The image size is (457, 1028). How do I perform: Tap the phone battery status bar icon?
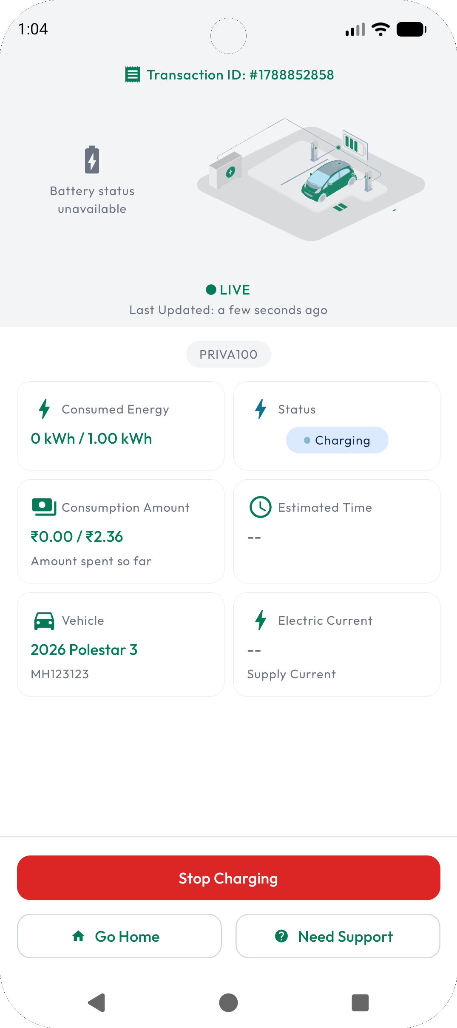click(x=412, y=29)
